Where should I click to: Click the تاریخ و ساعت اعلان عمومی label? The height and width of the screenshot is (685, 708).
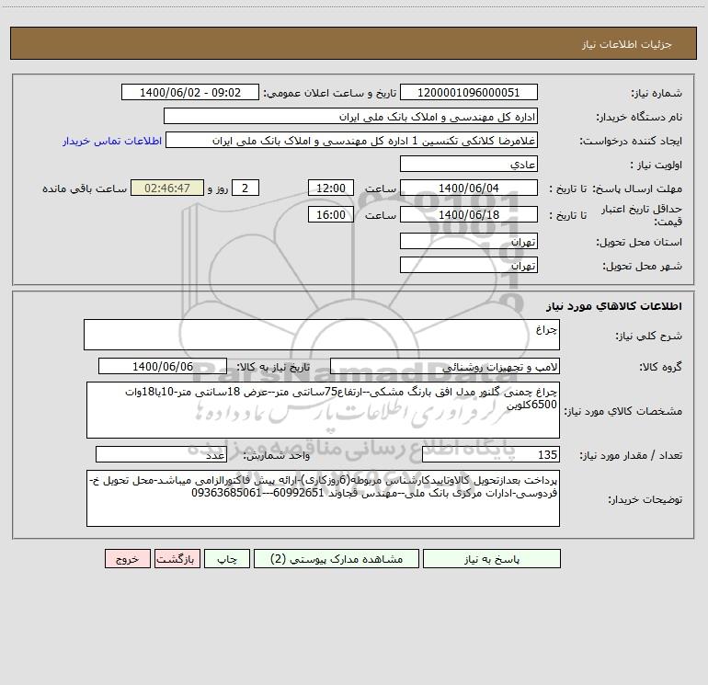(x=330, y=94)
